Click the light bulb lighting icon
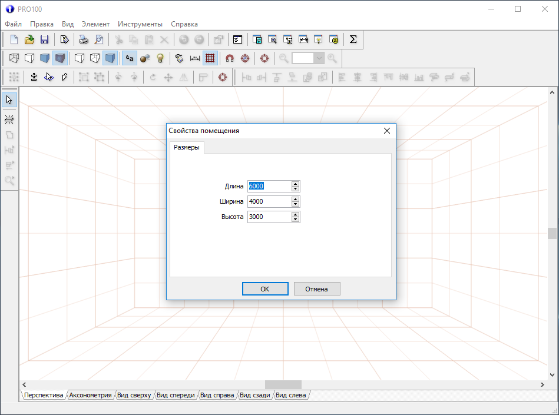The image size is (559, 415). (x=160, y=58)
